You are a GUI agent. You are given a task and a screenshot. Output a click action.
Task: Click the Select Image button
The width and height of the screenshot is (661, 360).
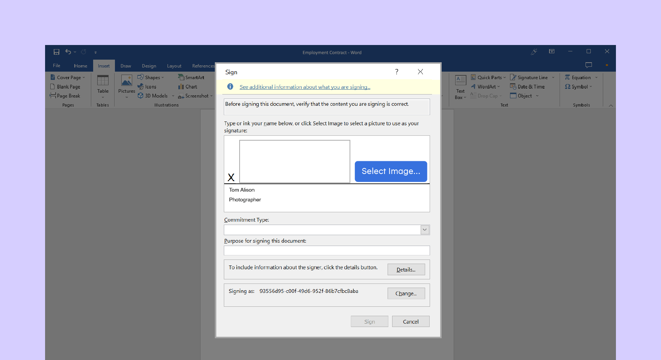click(x=391, y=171)
